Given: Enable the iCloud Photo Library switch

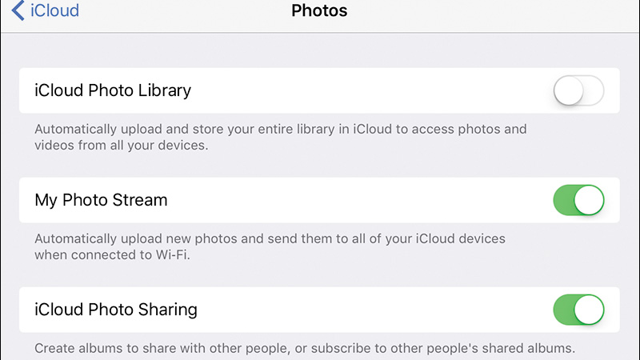Looking at the screenshot, I should click(x=578, y=90).
